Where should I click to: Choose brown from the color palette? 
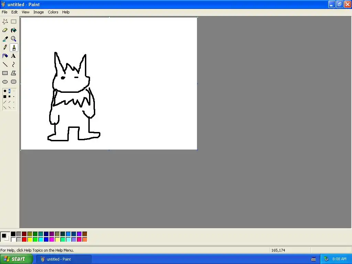(x=85, y=234)
